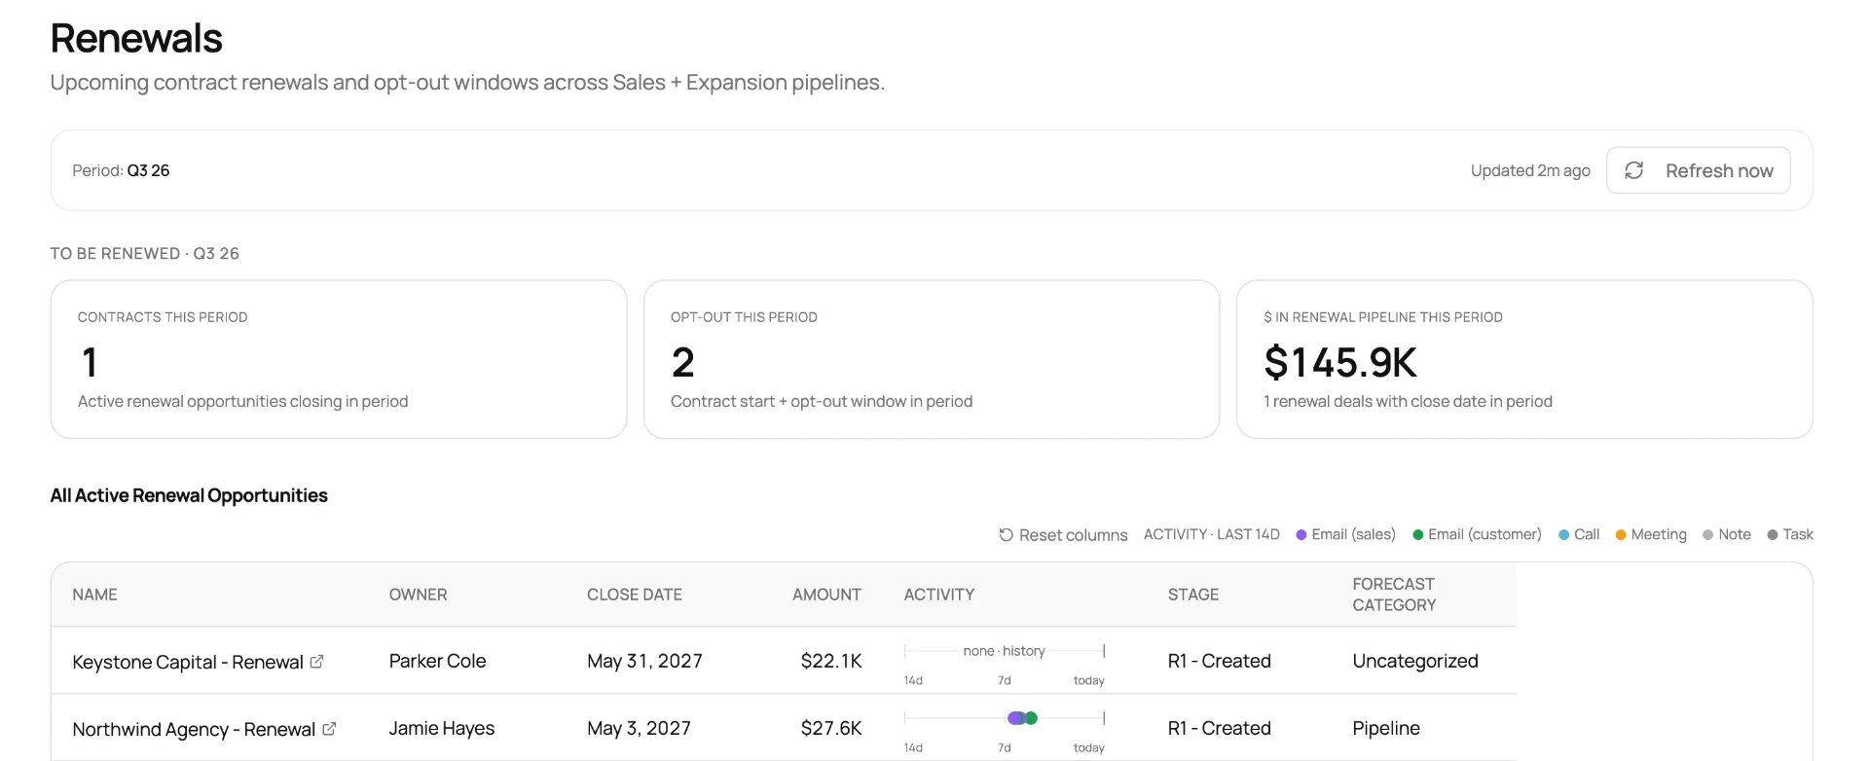This screenshot has height=761, width=1869.
Task: Click the Refresh now button label
Action: [x=1719, y=170]
